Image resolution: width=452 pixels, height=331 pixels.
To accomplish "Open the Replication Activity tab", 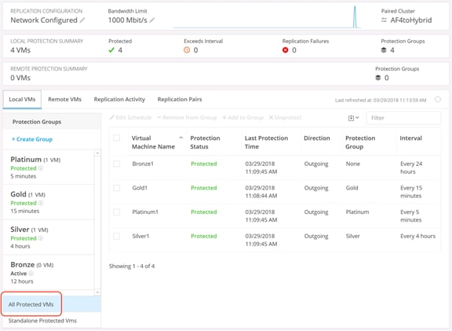I will [x=119, y=99].
